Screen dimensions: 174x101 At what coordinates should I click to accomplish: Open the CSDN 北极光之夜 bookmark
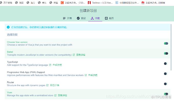73,3
